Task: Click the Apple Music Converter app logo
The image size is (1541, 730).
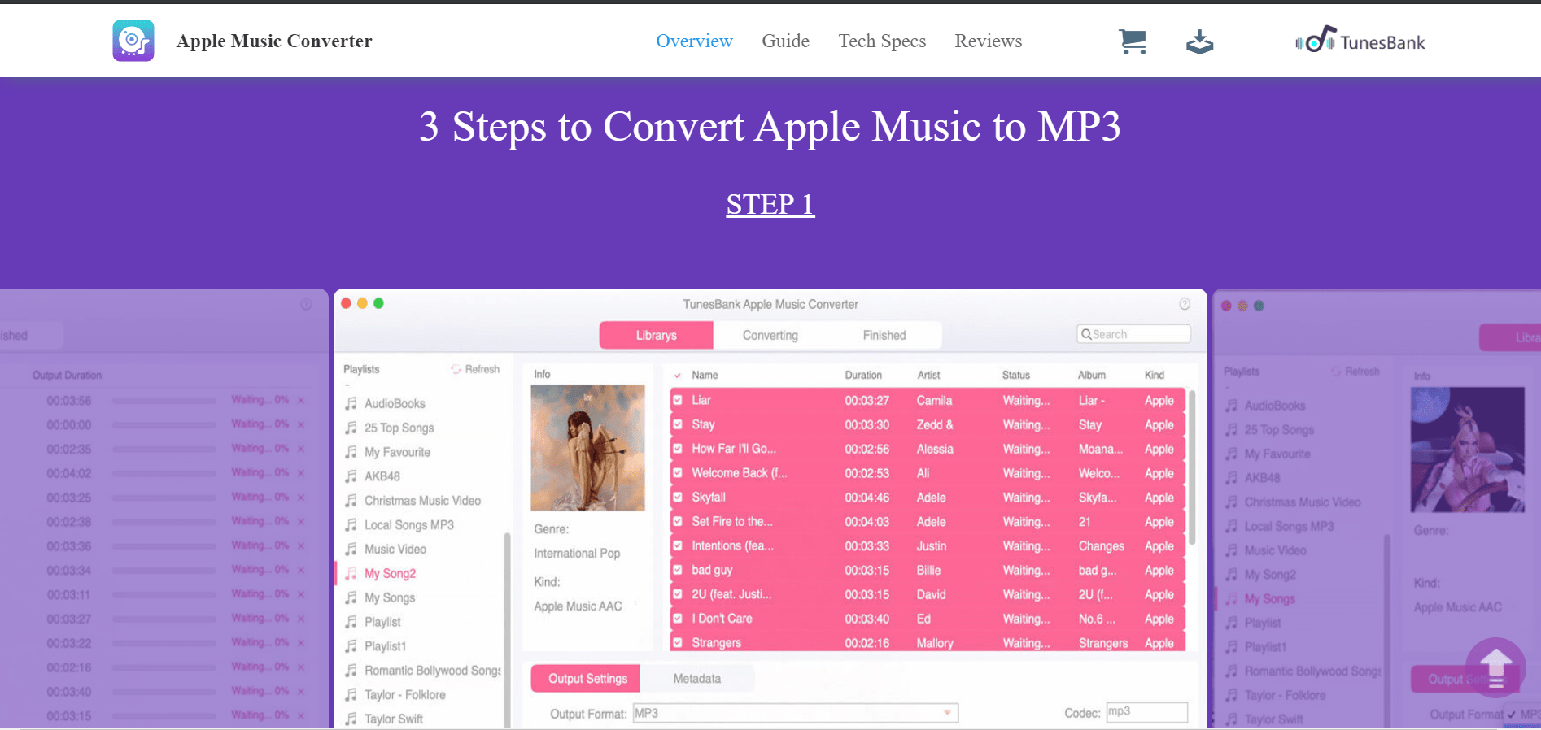Action: pos(133,41)
